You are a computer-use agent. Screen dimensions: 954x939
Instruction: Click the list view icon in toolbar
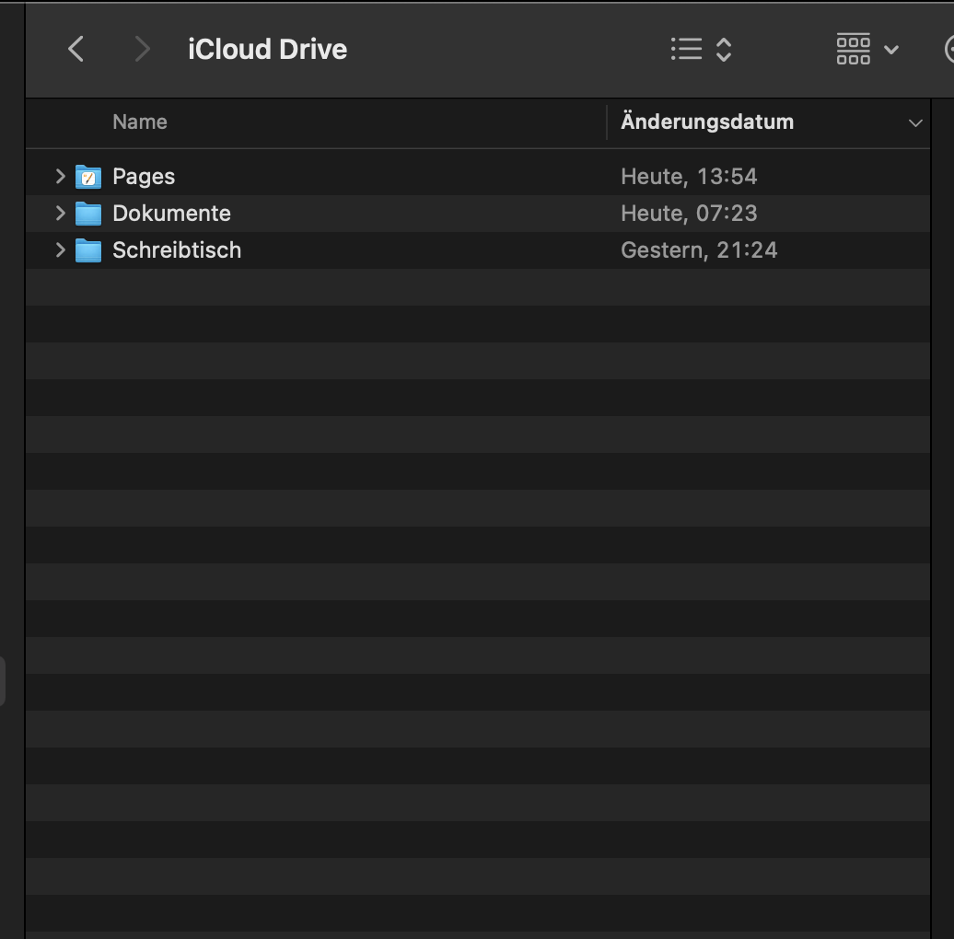[686, 49]
